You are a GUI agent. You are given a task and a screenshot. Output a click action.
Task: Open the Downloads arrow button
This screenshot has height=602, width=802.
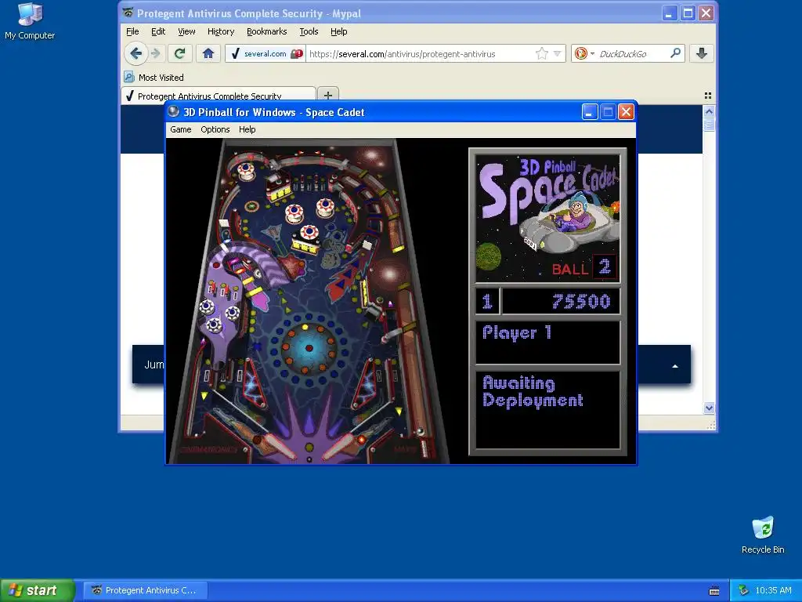click(702, 53)
